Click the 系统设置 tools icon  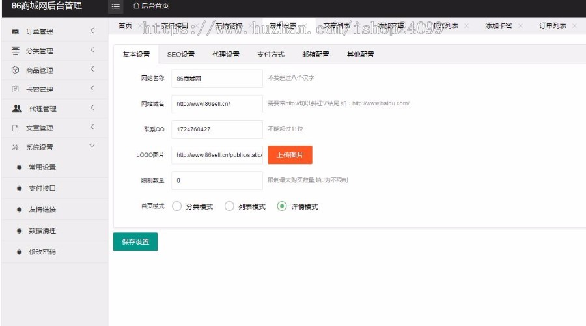tap(16, 147)
